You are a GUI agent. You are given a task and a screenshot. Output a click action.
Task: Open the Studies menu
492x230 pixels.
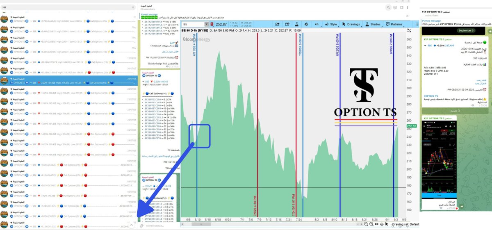coord(373,24)
